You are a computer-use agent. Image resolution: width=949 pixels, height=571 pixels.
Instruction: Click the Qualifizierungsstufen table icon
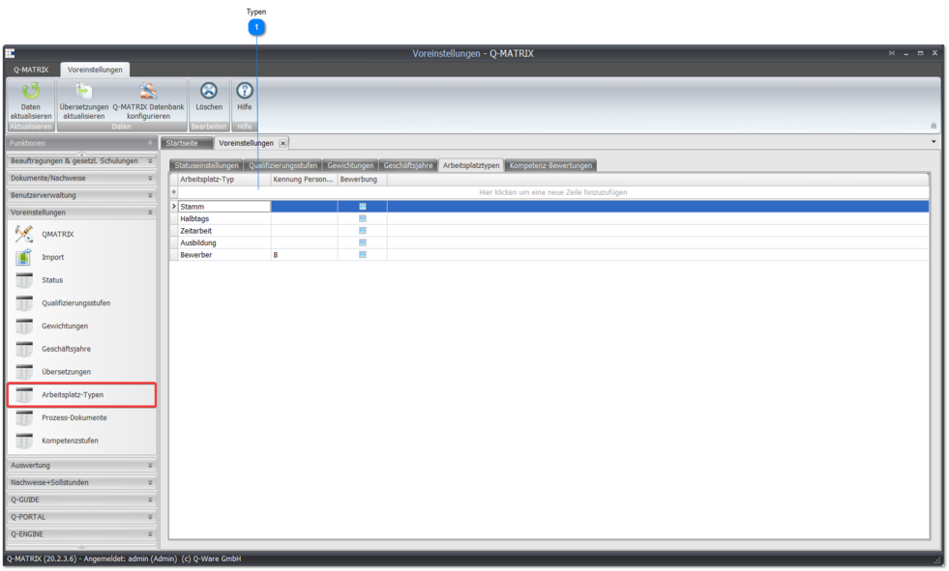[24, 302]
